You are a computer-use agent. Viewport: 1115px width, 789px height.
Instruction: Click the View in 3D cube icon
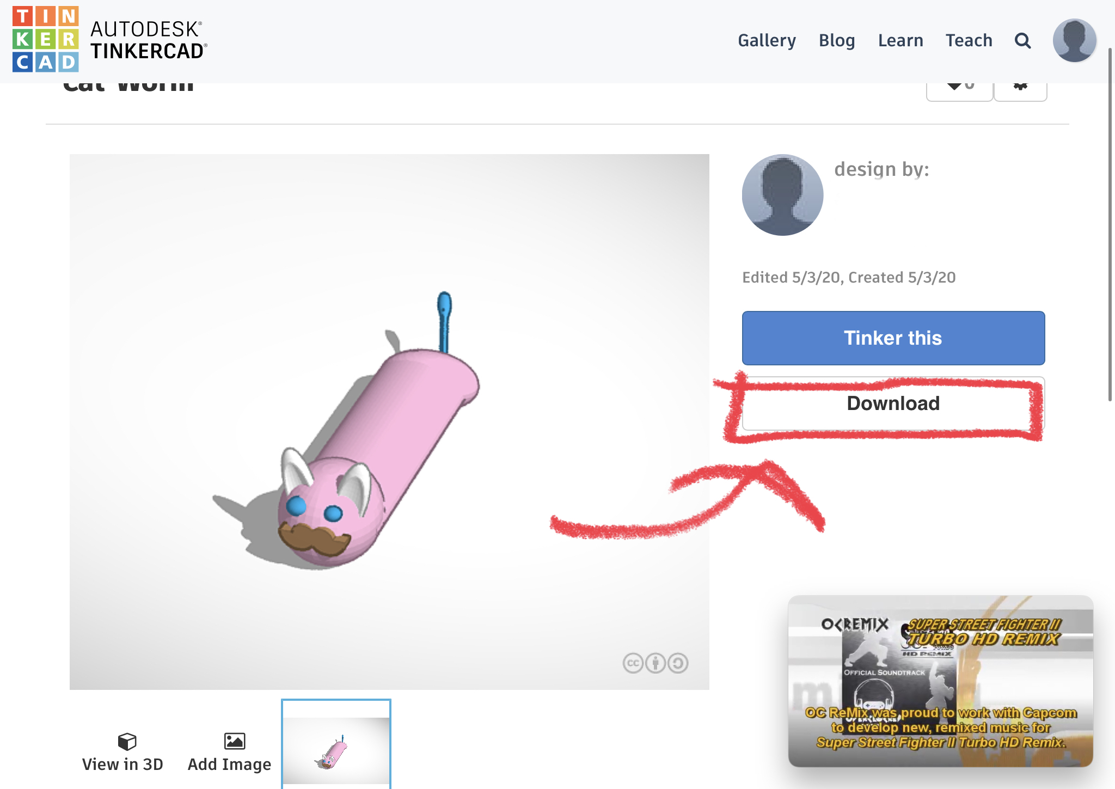click(127, 741)
